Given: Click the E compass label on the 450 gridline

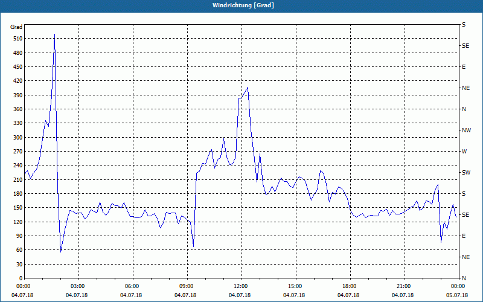Looking at the screenshot, I should (464, 67).
